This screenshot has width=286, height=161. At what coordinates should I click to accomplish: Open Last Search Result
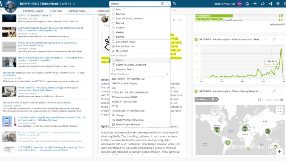tap(140, 42)
